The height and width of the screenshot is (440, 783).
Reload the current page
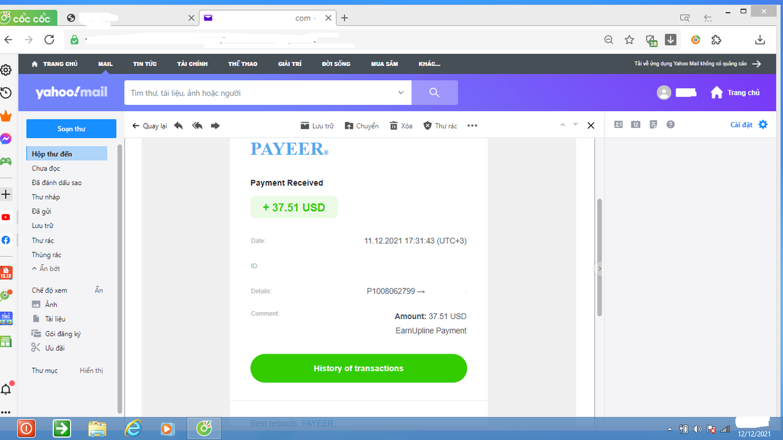click(x=50, y=40)
